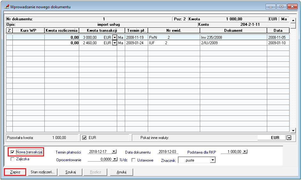Click the Dokument column header
The image size is (302, 180).
233,30
